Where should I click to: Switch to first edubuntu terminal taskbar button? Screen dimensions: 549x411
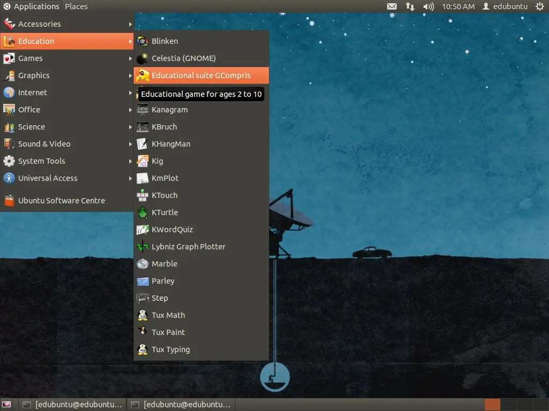pyautogui.click(x=72, y=405)
